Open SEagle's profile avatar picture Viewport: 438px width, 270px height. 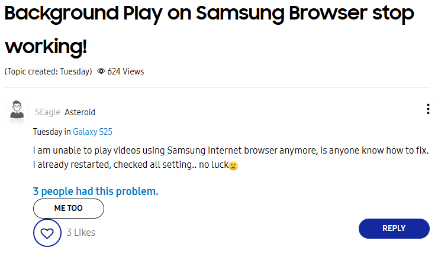click(17, 112)
